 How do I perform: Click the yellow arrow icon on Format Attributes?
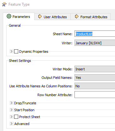[77, 17]
